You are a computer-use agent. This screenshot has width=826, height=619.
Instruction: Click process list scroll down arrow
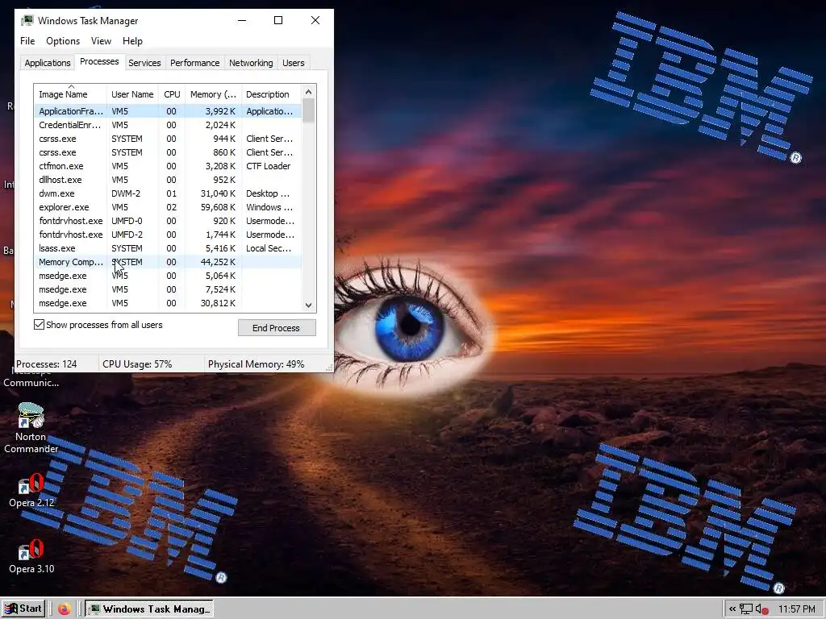pos(309,305)
